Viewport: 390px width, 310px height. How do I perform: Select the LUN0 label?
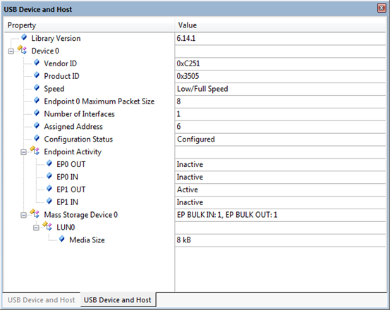[66, 228]
